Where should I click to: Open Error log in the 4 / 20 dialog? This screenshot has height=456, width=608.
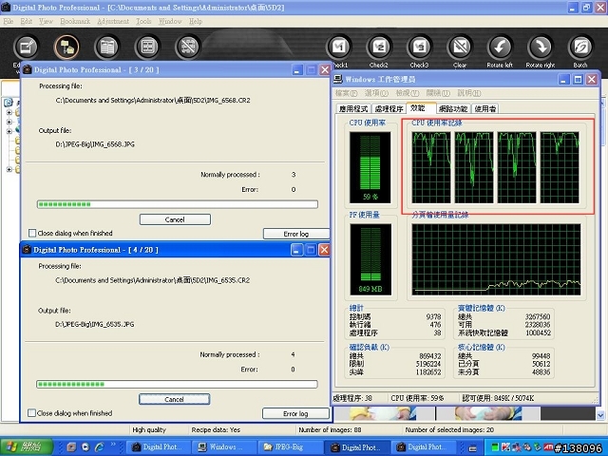295,414
